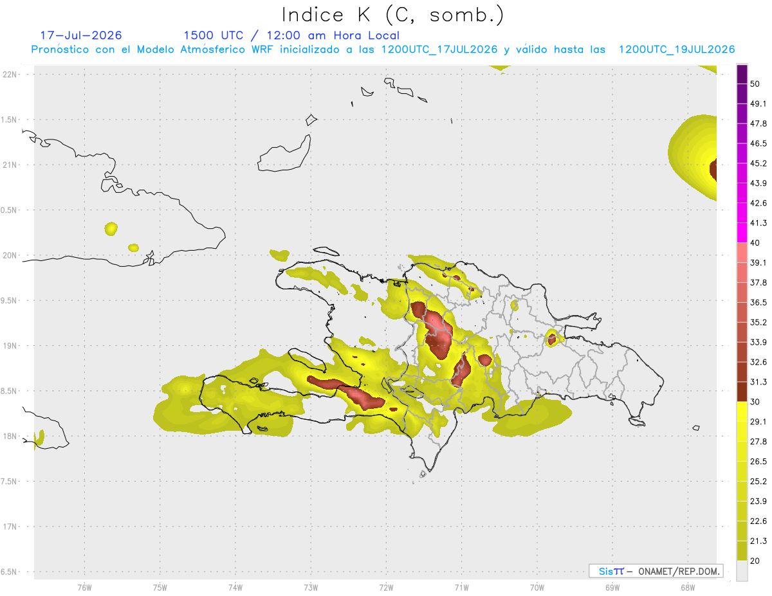Pick the dark brown swatch between 30 and 31.3
Image resolution: width=772 pixels, height=596 pixels.
[x=742, y=392]
